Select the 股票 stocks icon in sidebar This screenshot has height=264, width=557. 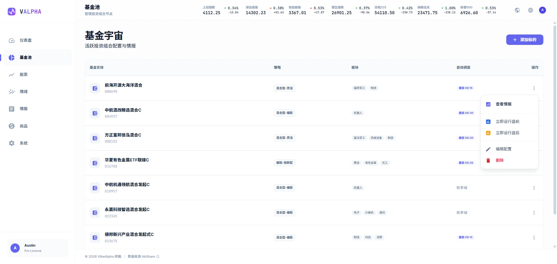pyautogui.click(x=12, y=75)
